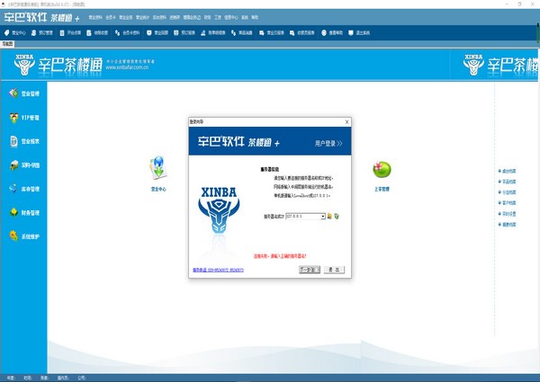540x382 pixels.
Task: Click the 桌台档案 link on the right
Action: (507, 171)
